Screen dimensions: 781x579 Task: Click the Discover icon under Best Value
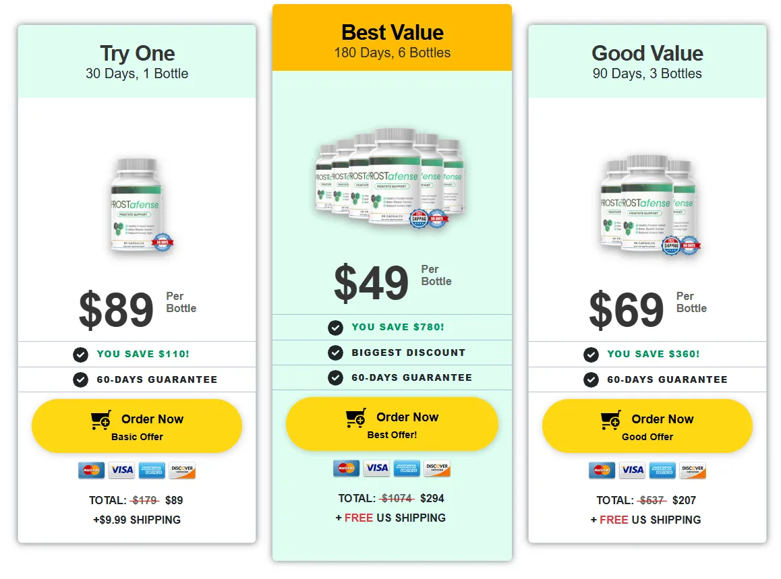click(x=437, y=468)
